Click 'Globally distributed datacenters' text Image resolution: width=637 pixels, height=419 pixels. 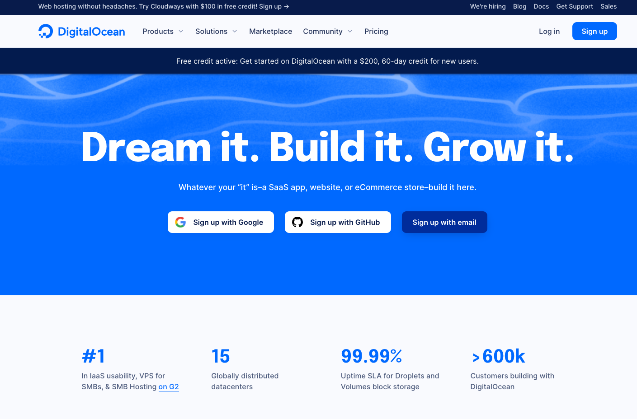click(245, 381)
